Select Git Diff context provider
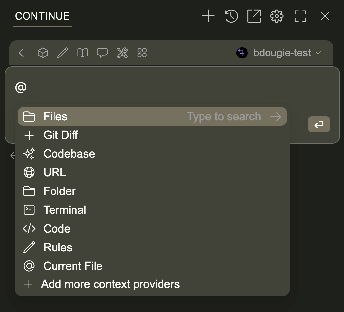The width and height of the screenshot is (344, 312). coord(61,135)
